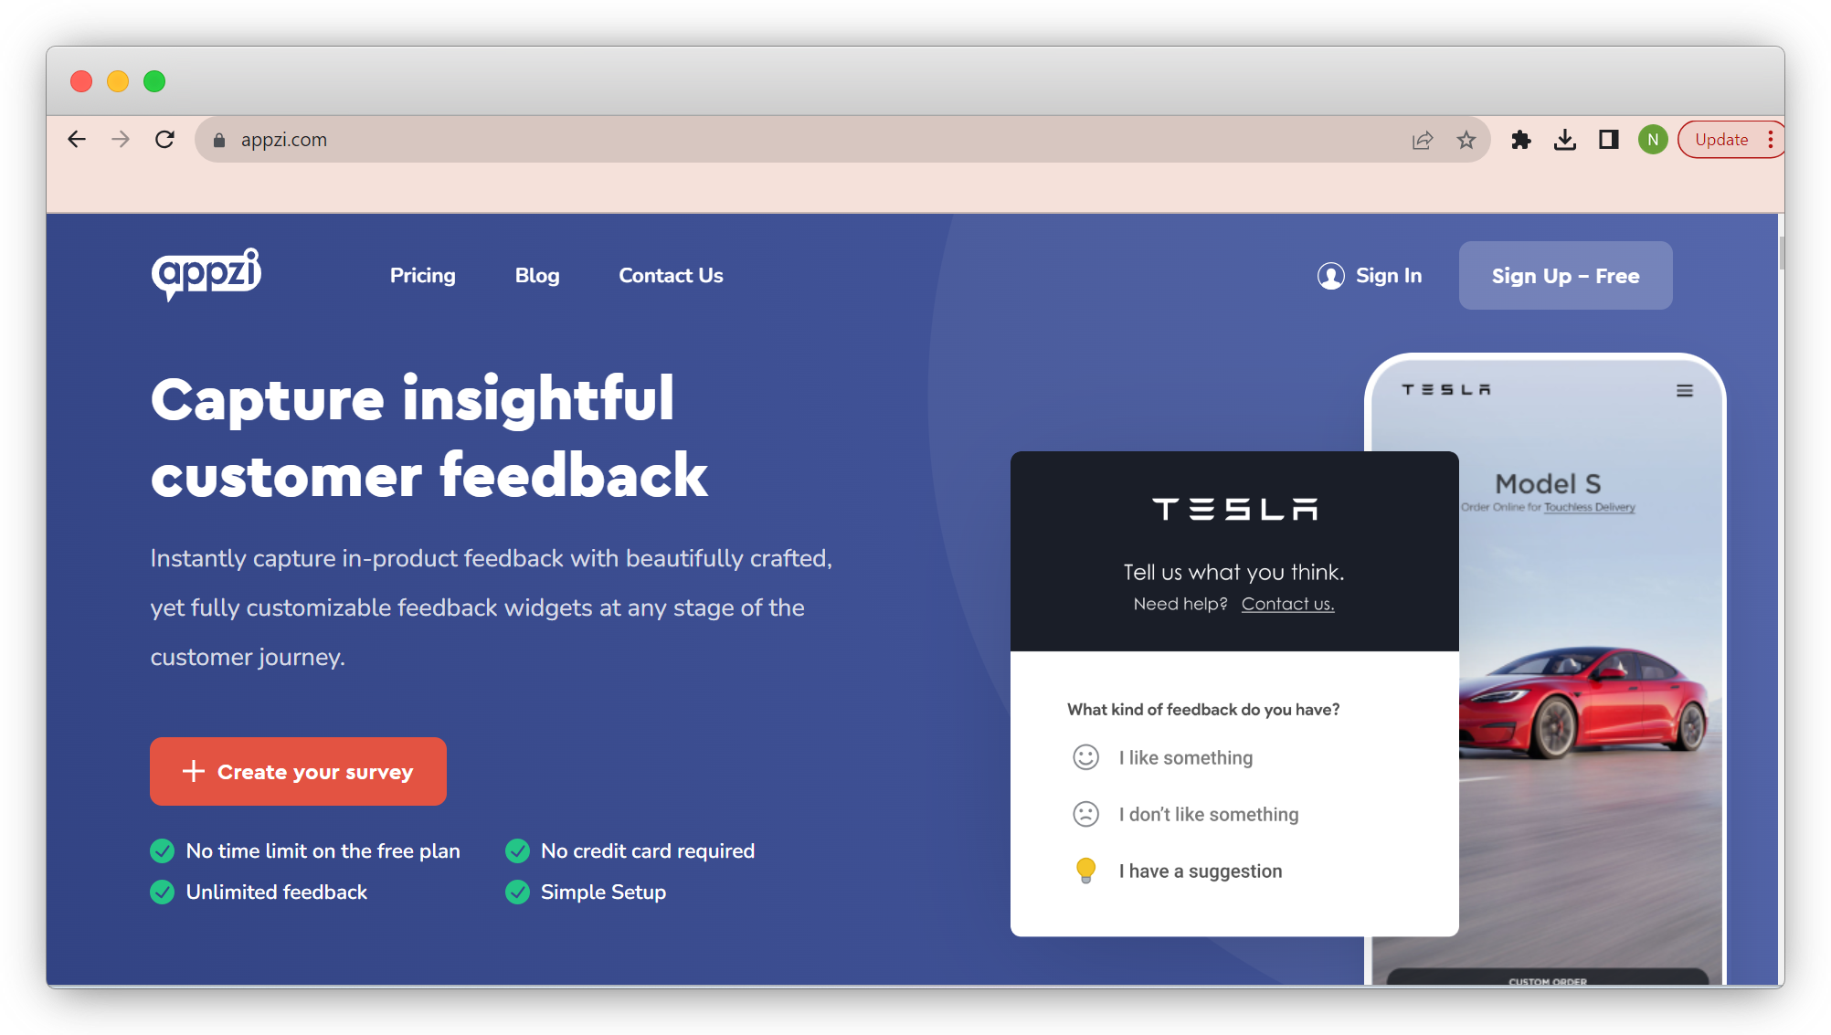Select the 'Unlimited feedback' checkbox

pyautogui.click(x=164, y=892)
